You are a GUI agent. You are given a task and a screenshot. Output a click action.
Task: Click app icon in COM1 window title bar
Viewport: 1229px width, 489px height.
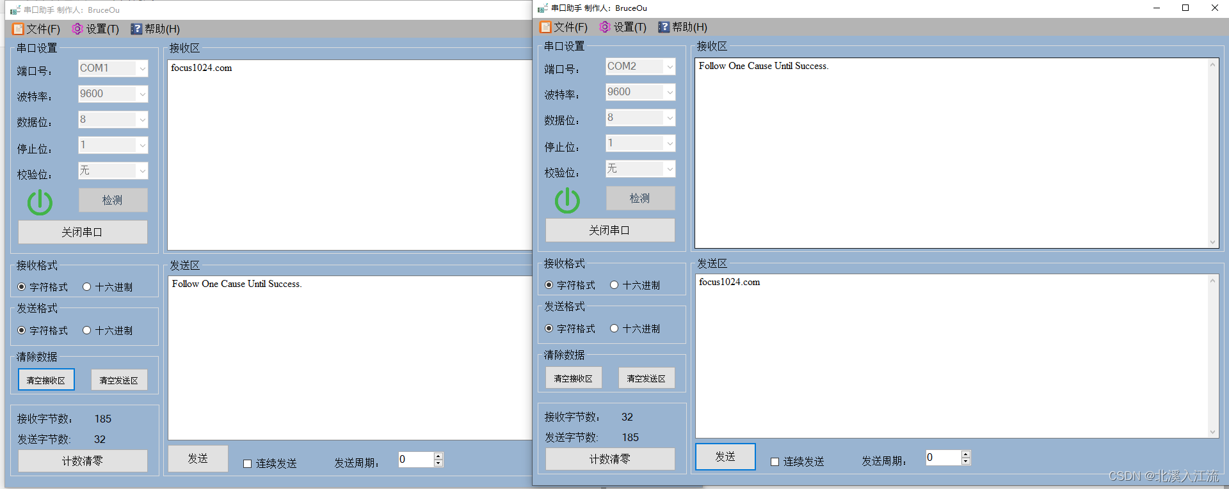coord(15,10)
